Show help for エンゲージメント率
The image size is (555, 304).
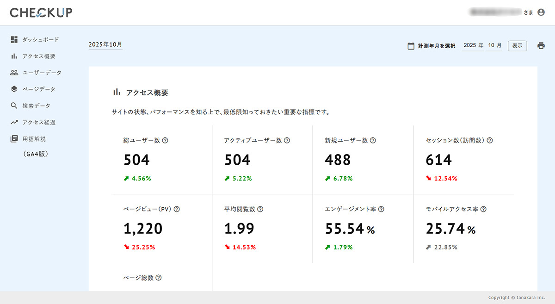(x=381, y=209)
